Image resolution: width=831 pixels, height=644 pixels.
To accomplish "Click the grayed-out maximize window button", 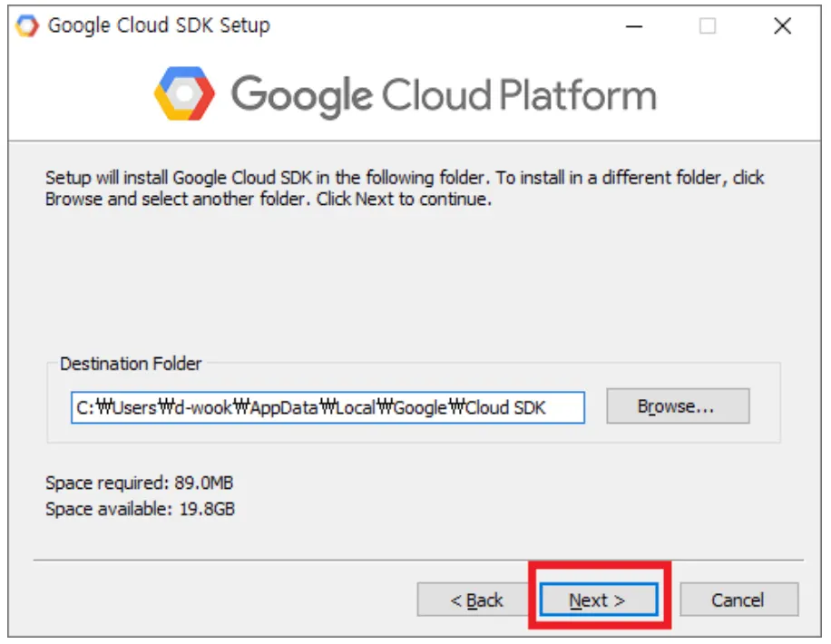I will coord(708,26).
